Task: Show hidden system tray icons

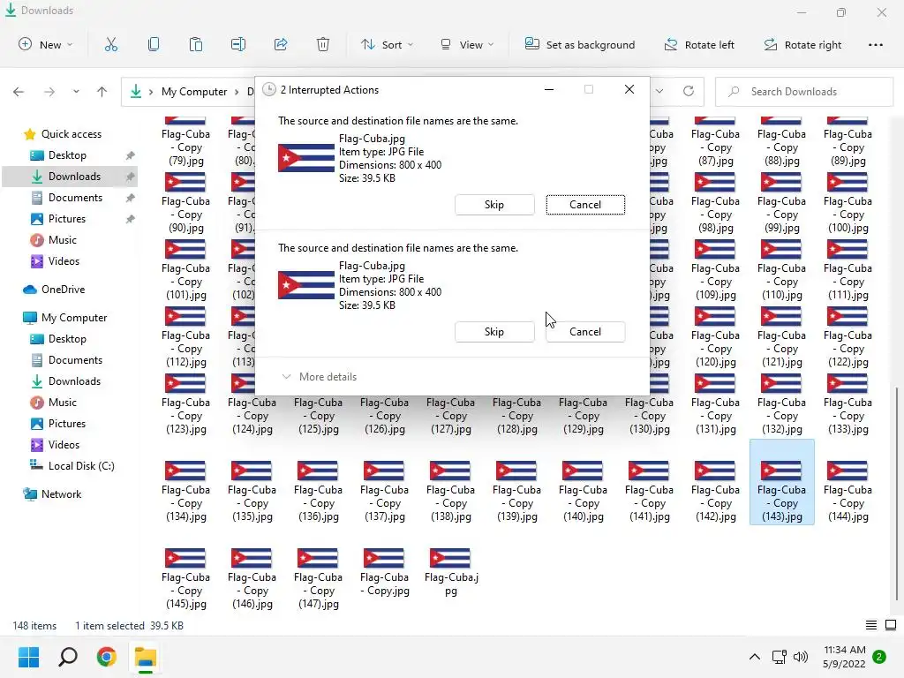Action: coord(754,657)
